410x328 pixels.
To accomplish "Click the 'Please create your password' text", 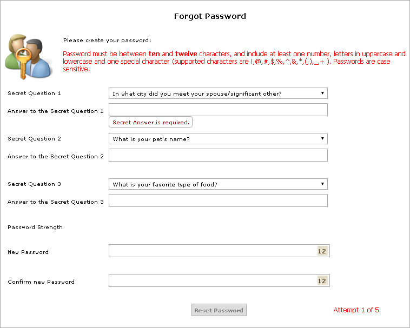I will 107,41.
